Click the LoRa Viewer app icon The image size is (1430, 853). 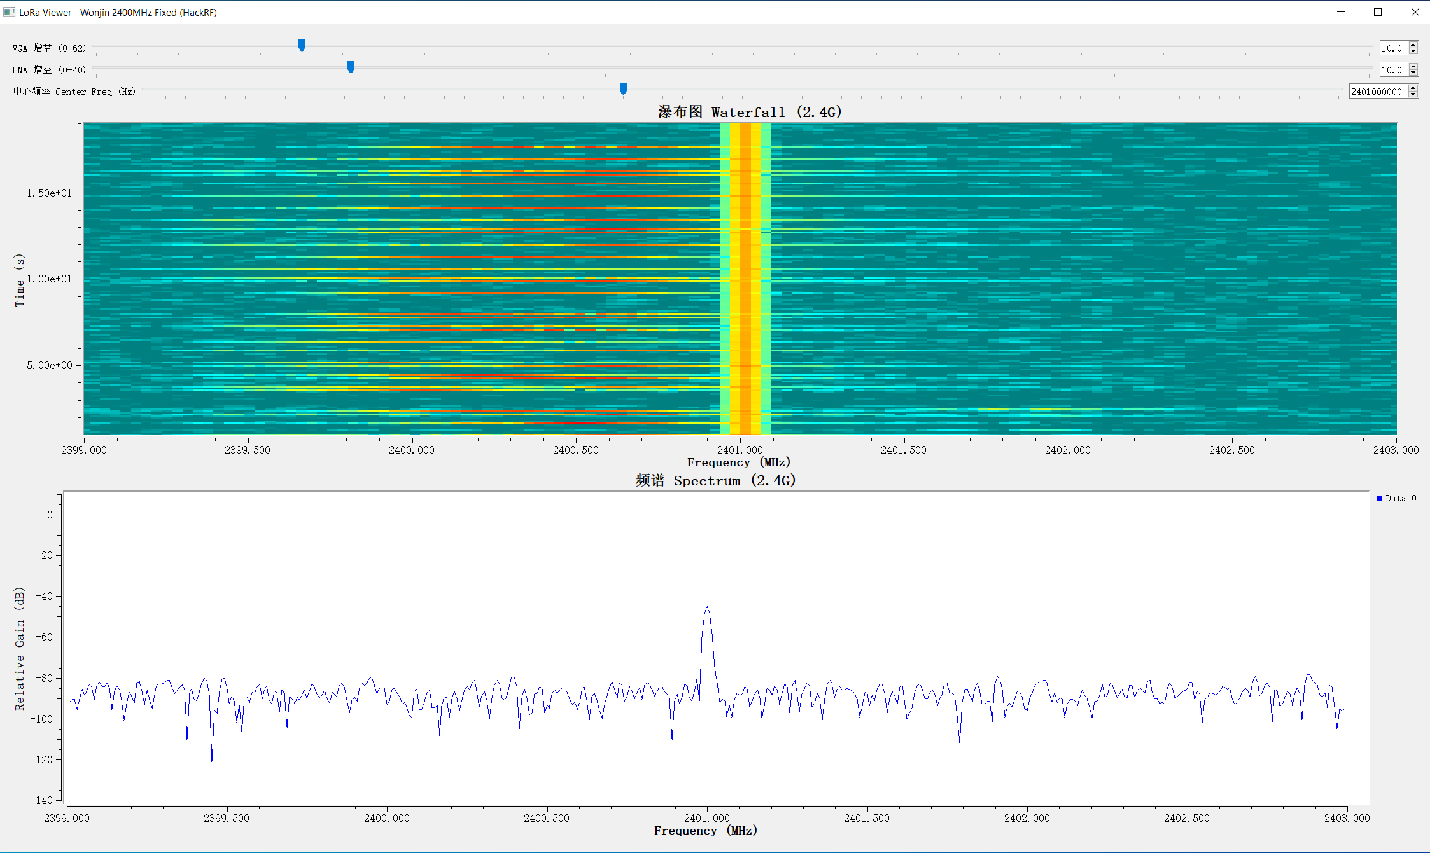9,12
